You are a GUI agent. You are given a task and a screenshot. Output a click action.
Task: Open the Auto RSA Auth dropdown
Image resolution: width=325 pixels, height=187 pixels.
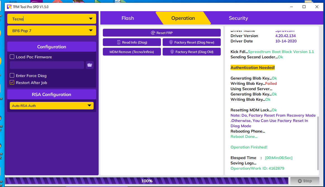(52, 106)
